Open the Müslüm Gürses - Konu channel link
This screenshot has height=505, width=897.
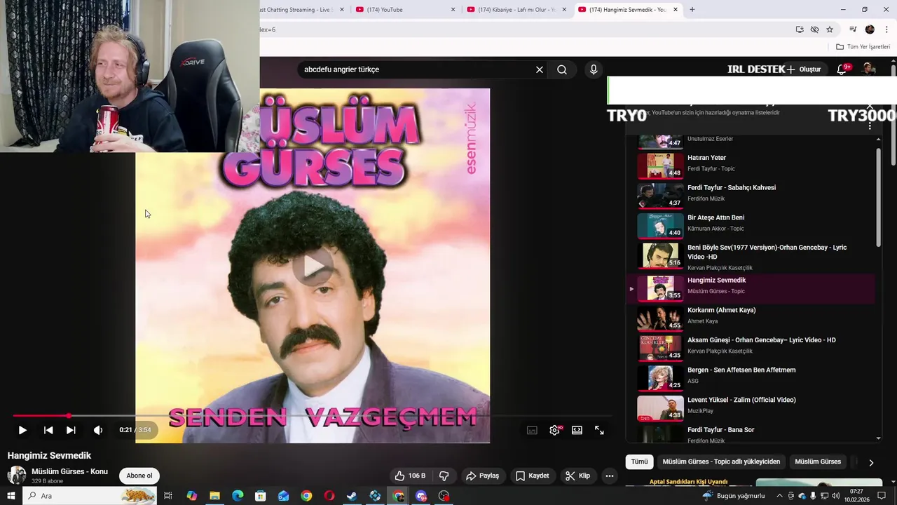point(69,471)
